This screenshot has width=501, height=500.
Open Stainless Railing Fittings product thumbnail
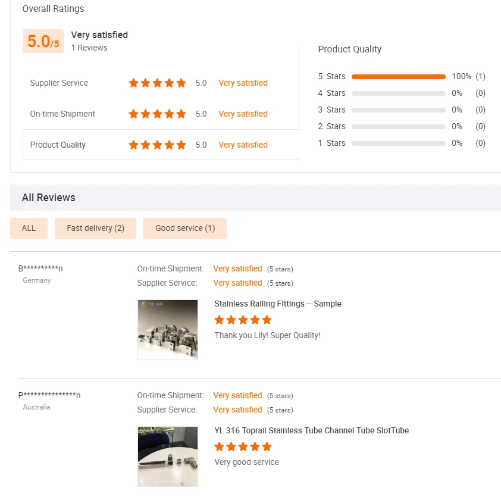pyautogui.click(x=168, y=330)
